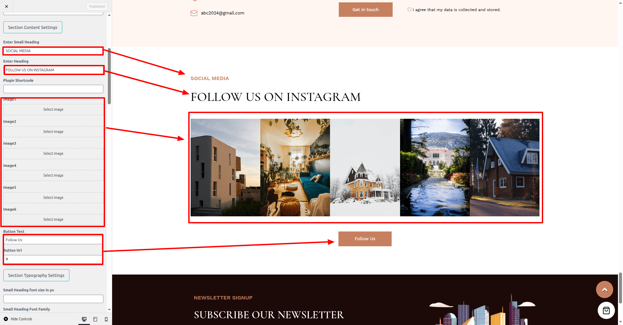The image size is (623, 325).
Task: Check the data collection consent checkbox
Action: coord(409,9)
